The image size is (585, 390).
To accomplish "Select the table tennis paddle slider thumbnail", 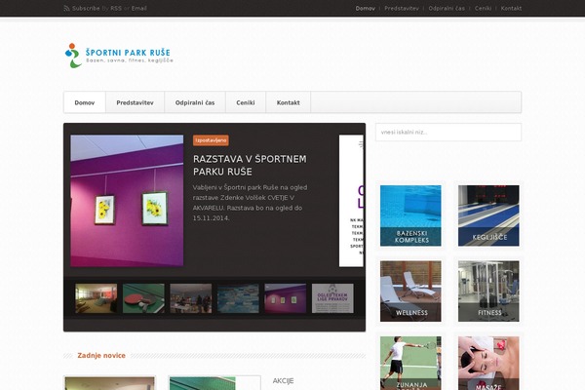I will click(143, 298).
